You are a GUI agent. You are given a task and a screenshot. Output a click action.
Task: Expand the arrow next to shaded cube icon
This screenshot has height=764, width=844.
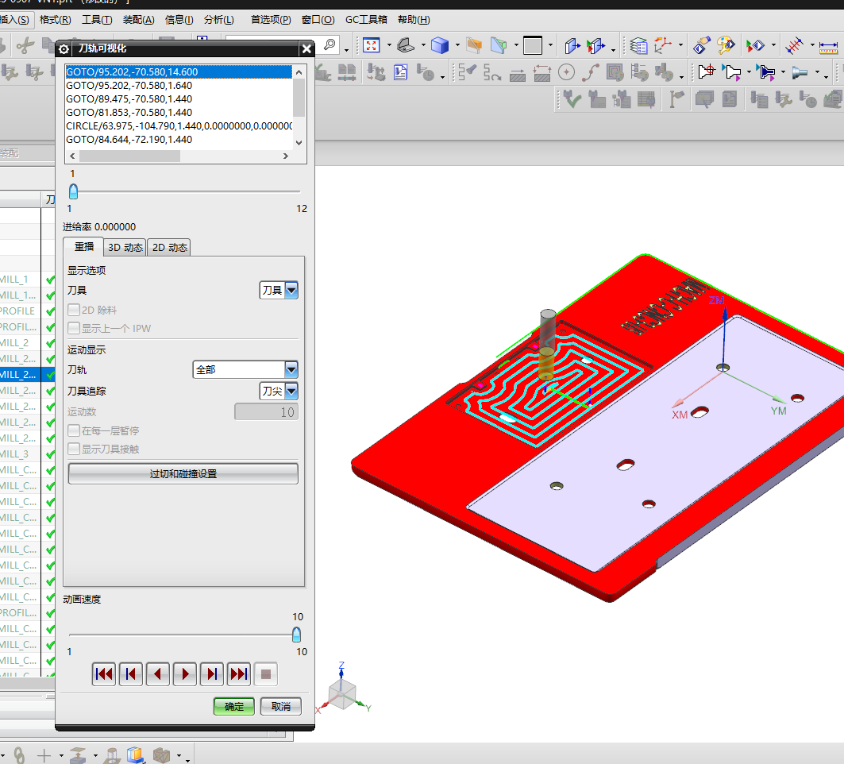coord(457,45)
